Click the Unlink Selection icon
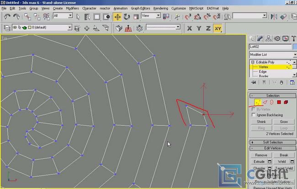 37,16
